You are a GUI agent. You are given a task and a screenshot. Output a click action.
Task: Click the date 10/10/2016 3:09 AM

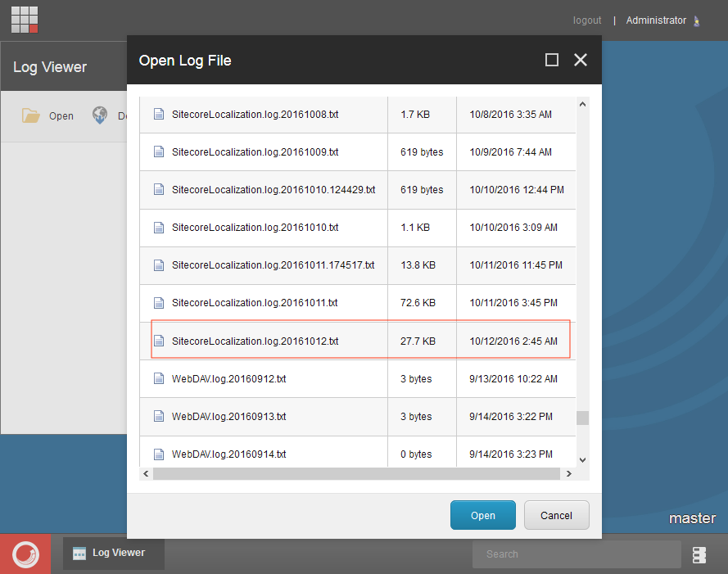[x=513, y=228]
